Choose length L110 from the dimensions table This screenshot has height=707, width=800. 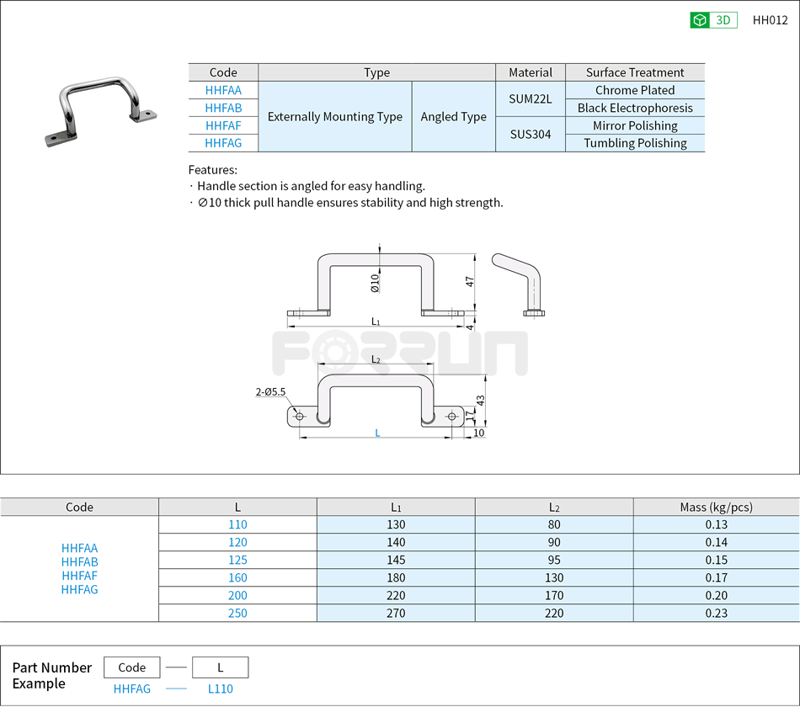[x=237, y=524]
